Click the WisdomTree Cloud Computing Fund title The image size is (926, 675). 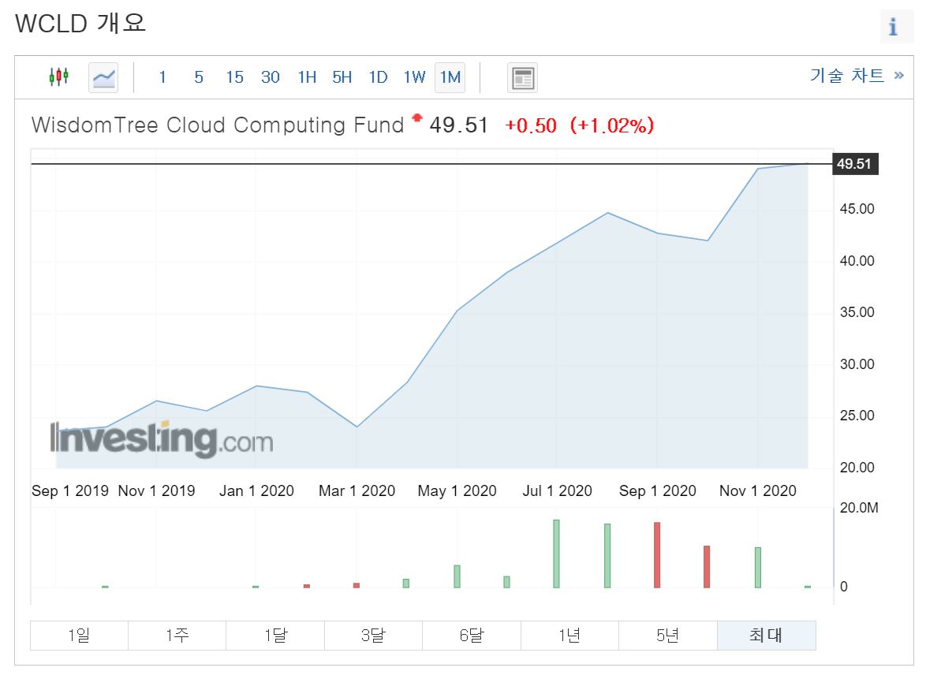[x=218, y=125]
